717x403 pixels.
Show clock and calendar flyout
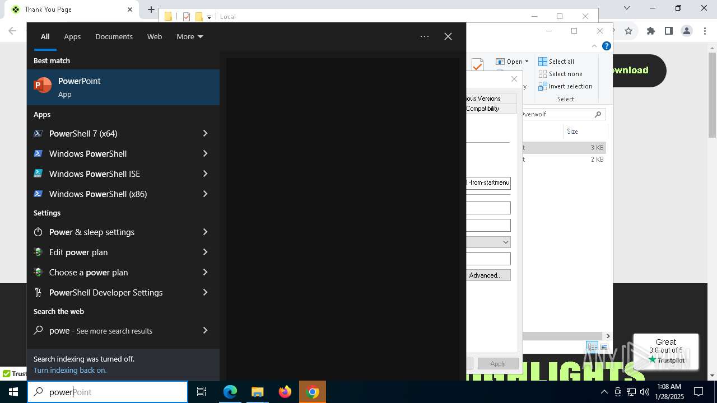(669, 392)
